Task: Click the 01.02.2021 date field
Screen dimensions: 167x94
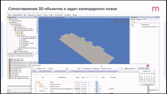Action: tap(142, 68)
